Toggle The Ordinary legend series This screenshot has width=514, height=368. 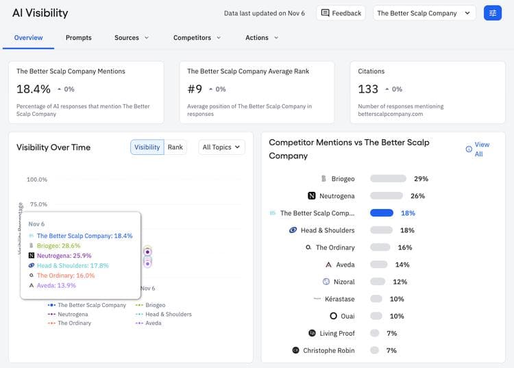click(x=69, y=323)
